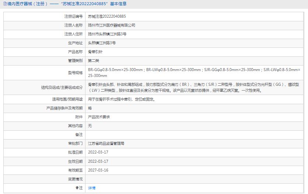Click the 型号规格 label
308x194 pixels.
(76, 73)
